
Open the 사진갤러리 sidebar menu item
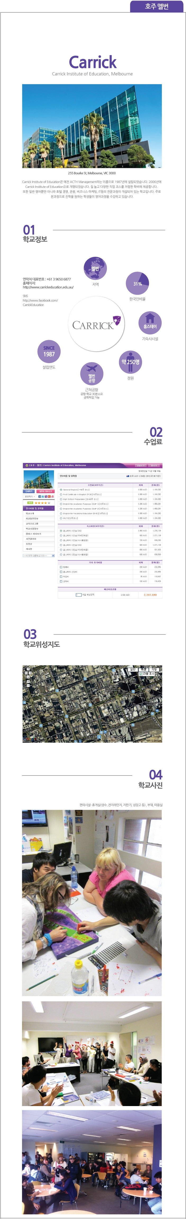pyautogui.click(x=39, y=539)
